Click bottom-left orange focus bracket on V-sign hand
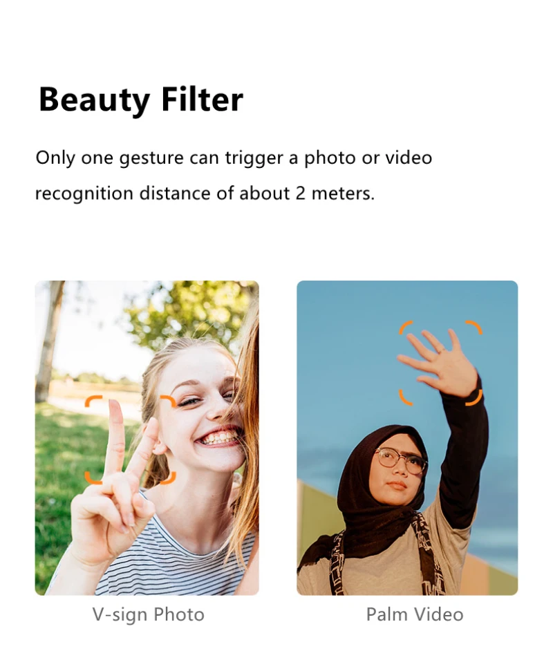The image size is (553, 671). click(x=93, y=478)
